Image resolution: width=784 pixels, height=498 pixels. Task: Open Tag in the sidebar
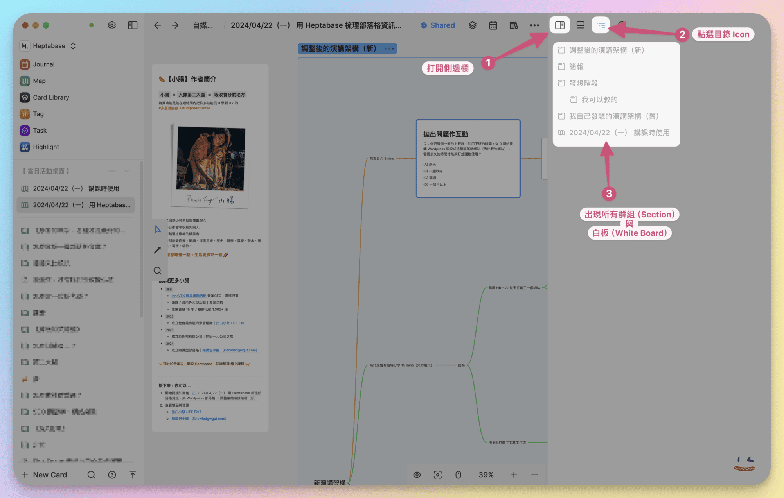[x=38, y=114]
